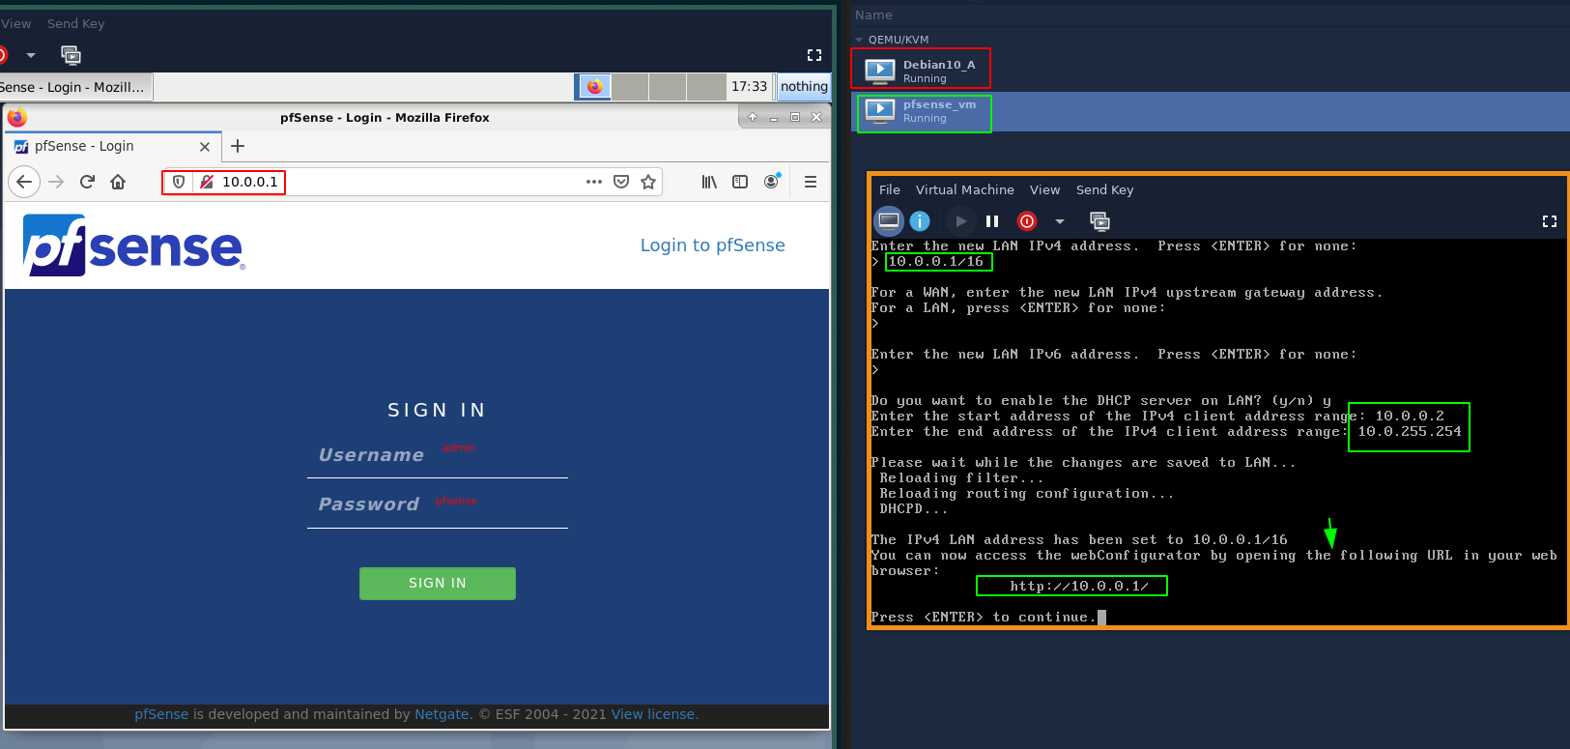Open the Firefox hamburger menu
Viewport: 1570px width, 749px height.
811,182
